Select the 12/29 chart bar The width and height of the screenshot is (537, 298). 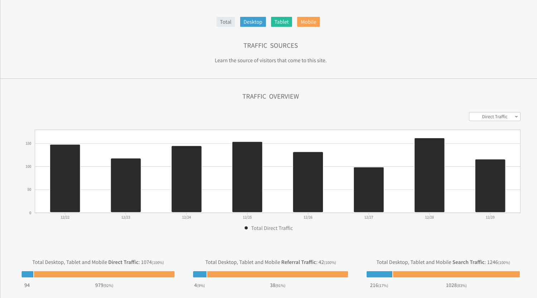point(490,186)
